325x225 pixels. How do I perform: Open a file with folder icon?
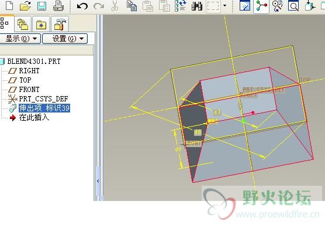pos(25,6)
